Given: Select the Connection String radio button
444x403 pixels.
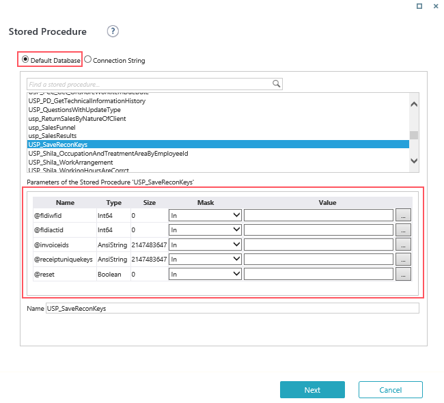Looking at the screenshot, I should tap(88, 59).
